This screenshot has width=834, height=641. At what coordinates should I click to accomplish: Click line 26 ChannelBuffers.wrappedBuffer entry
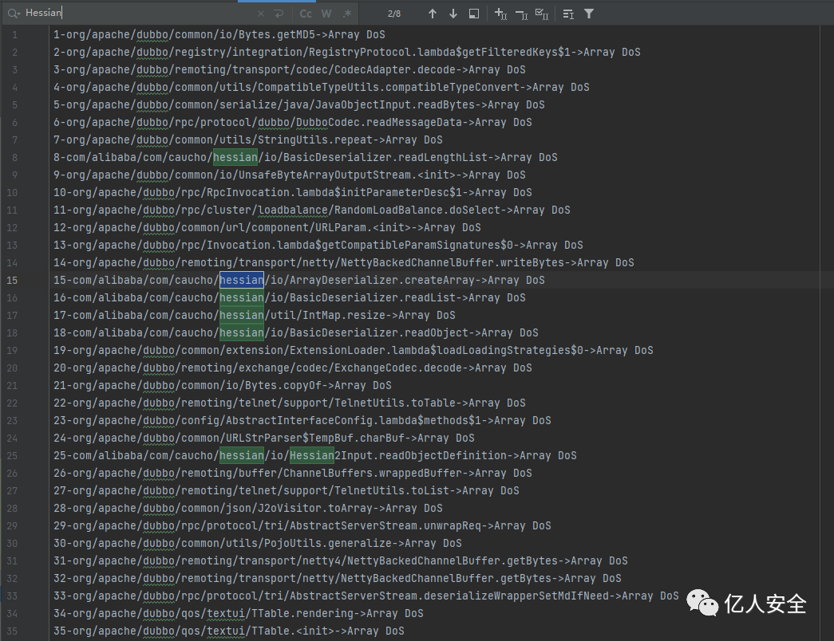(293, 473)
